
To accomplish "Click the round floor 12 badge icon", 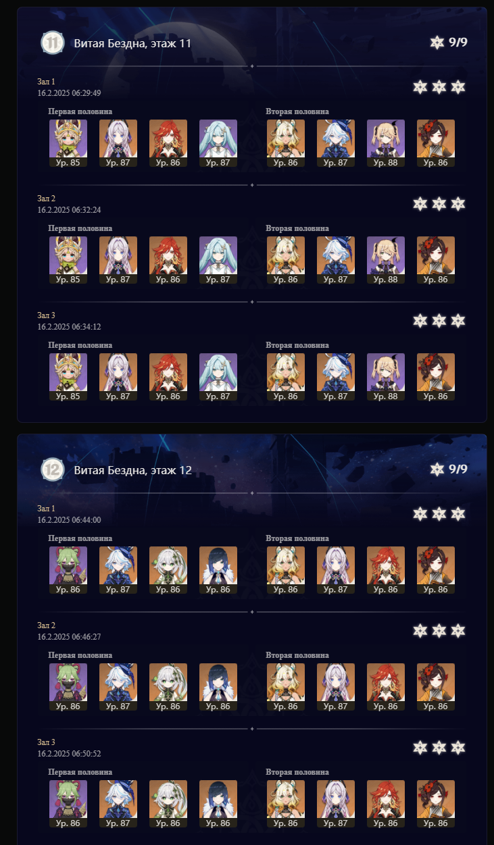I will [x=52, y=469].
